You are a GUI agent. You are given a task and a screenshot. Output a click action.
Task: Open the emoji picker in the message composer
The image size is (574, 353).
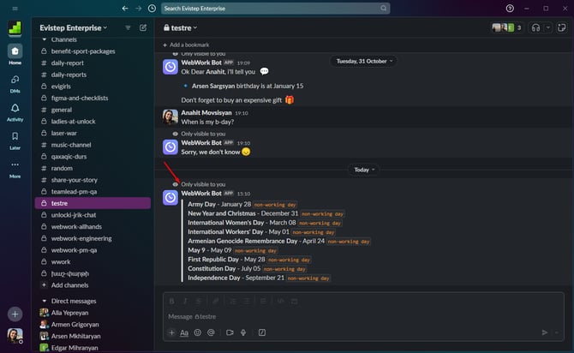(197, 332)
